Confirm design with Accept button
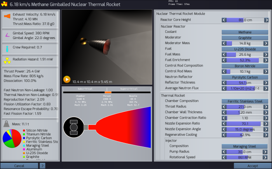The width and height of the screenshot is (272, 169). (252, 166)
